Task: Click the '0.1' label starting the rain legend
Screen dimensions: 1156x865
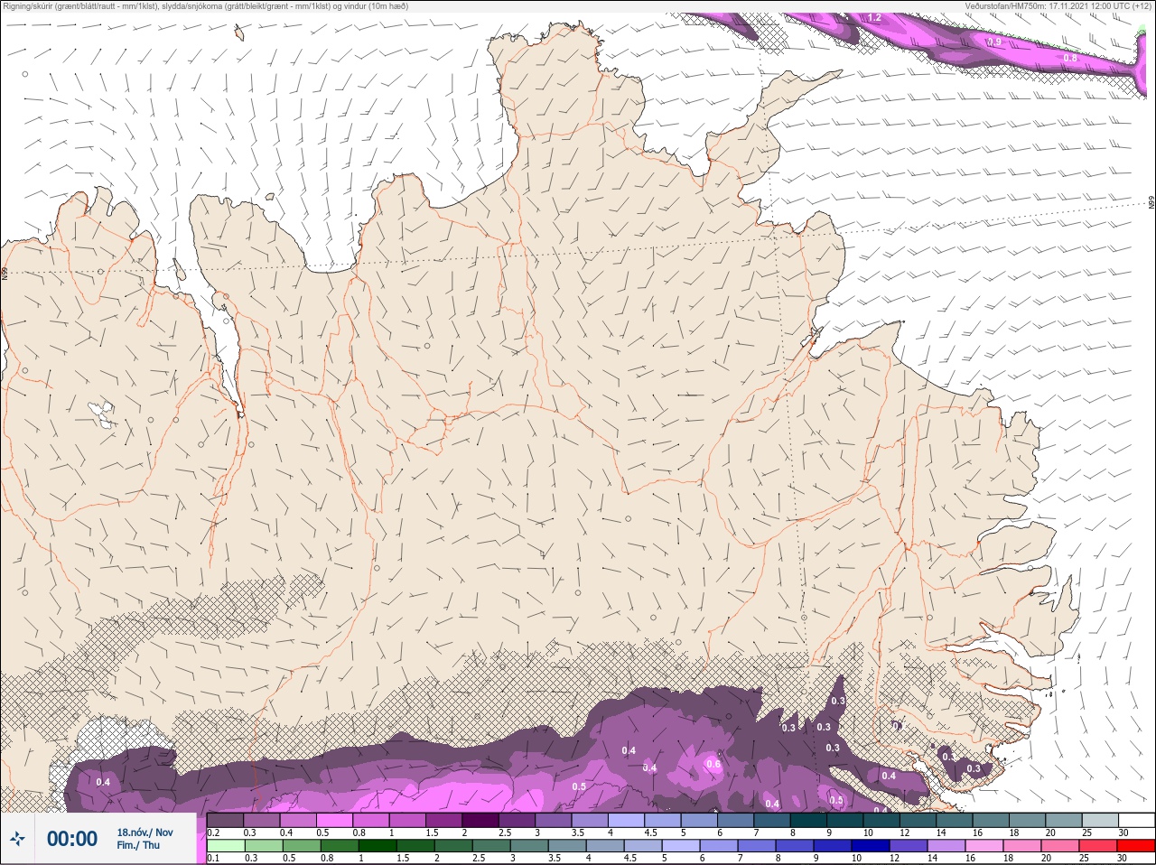Action: (x=213, y=859)
